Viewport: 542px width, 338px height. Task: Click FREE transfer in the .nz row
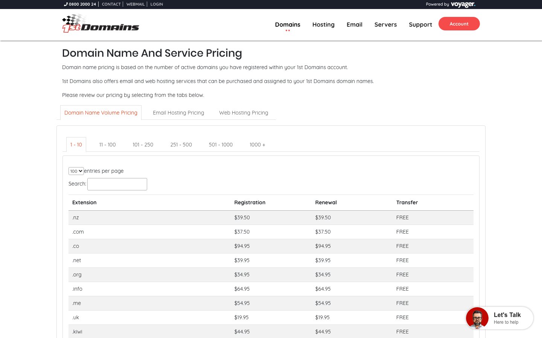(x=402, y=217)
